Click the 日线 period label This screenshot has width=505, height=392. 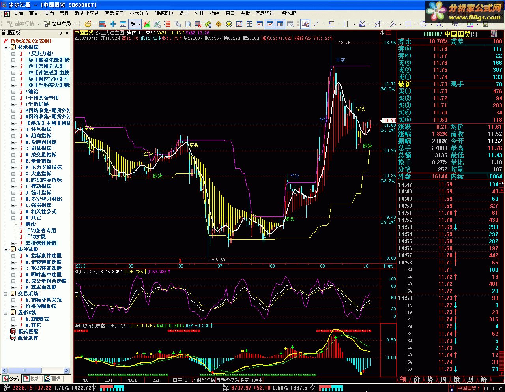pos(388,266)
